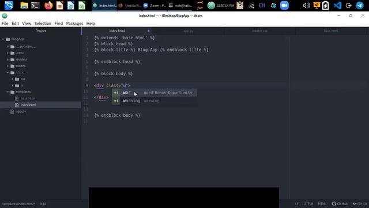Open the Selection menu

(43, 23)
